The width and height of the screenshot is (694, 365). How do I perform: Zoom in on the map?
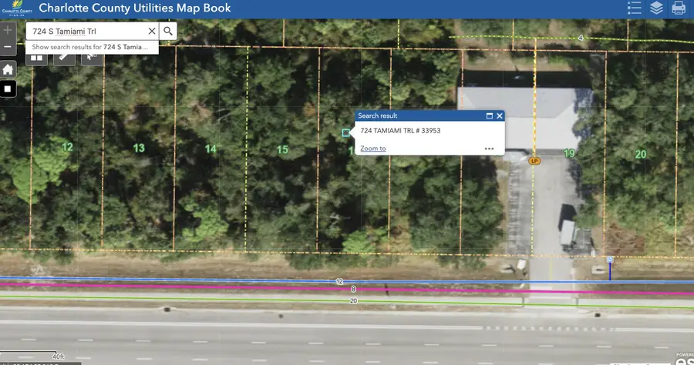8,30
